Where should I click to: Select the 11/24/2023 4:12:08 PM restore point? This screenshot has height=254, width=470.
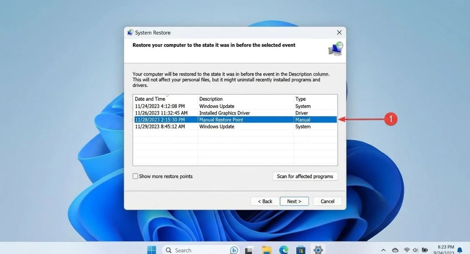(235, 106)
